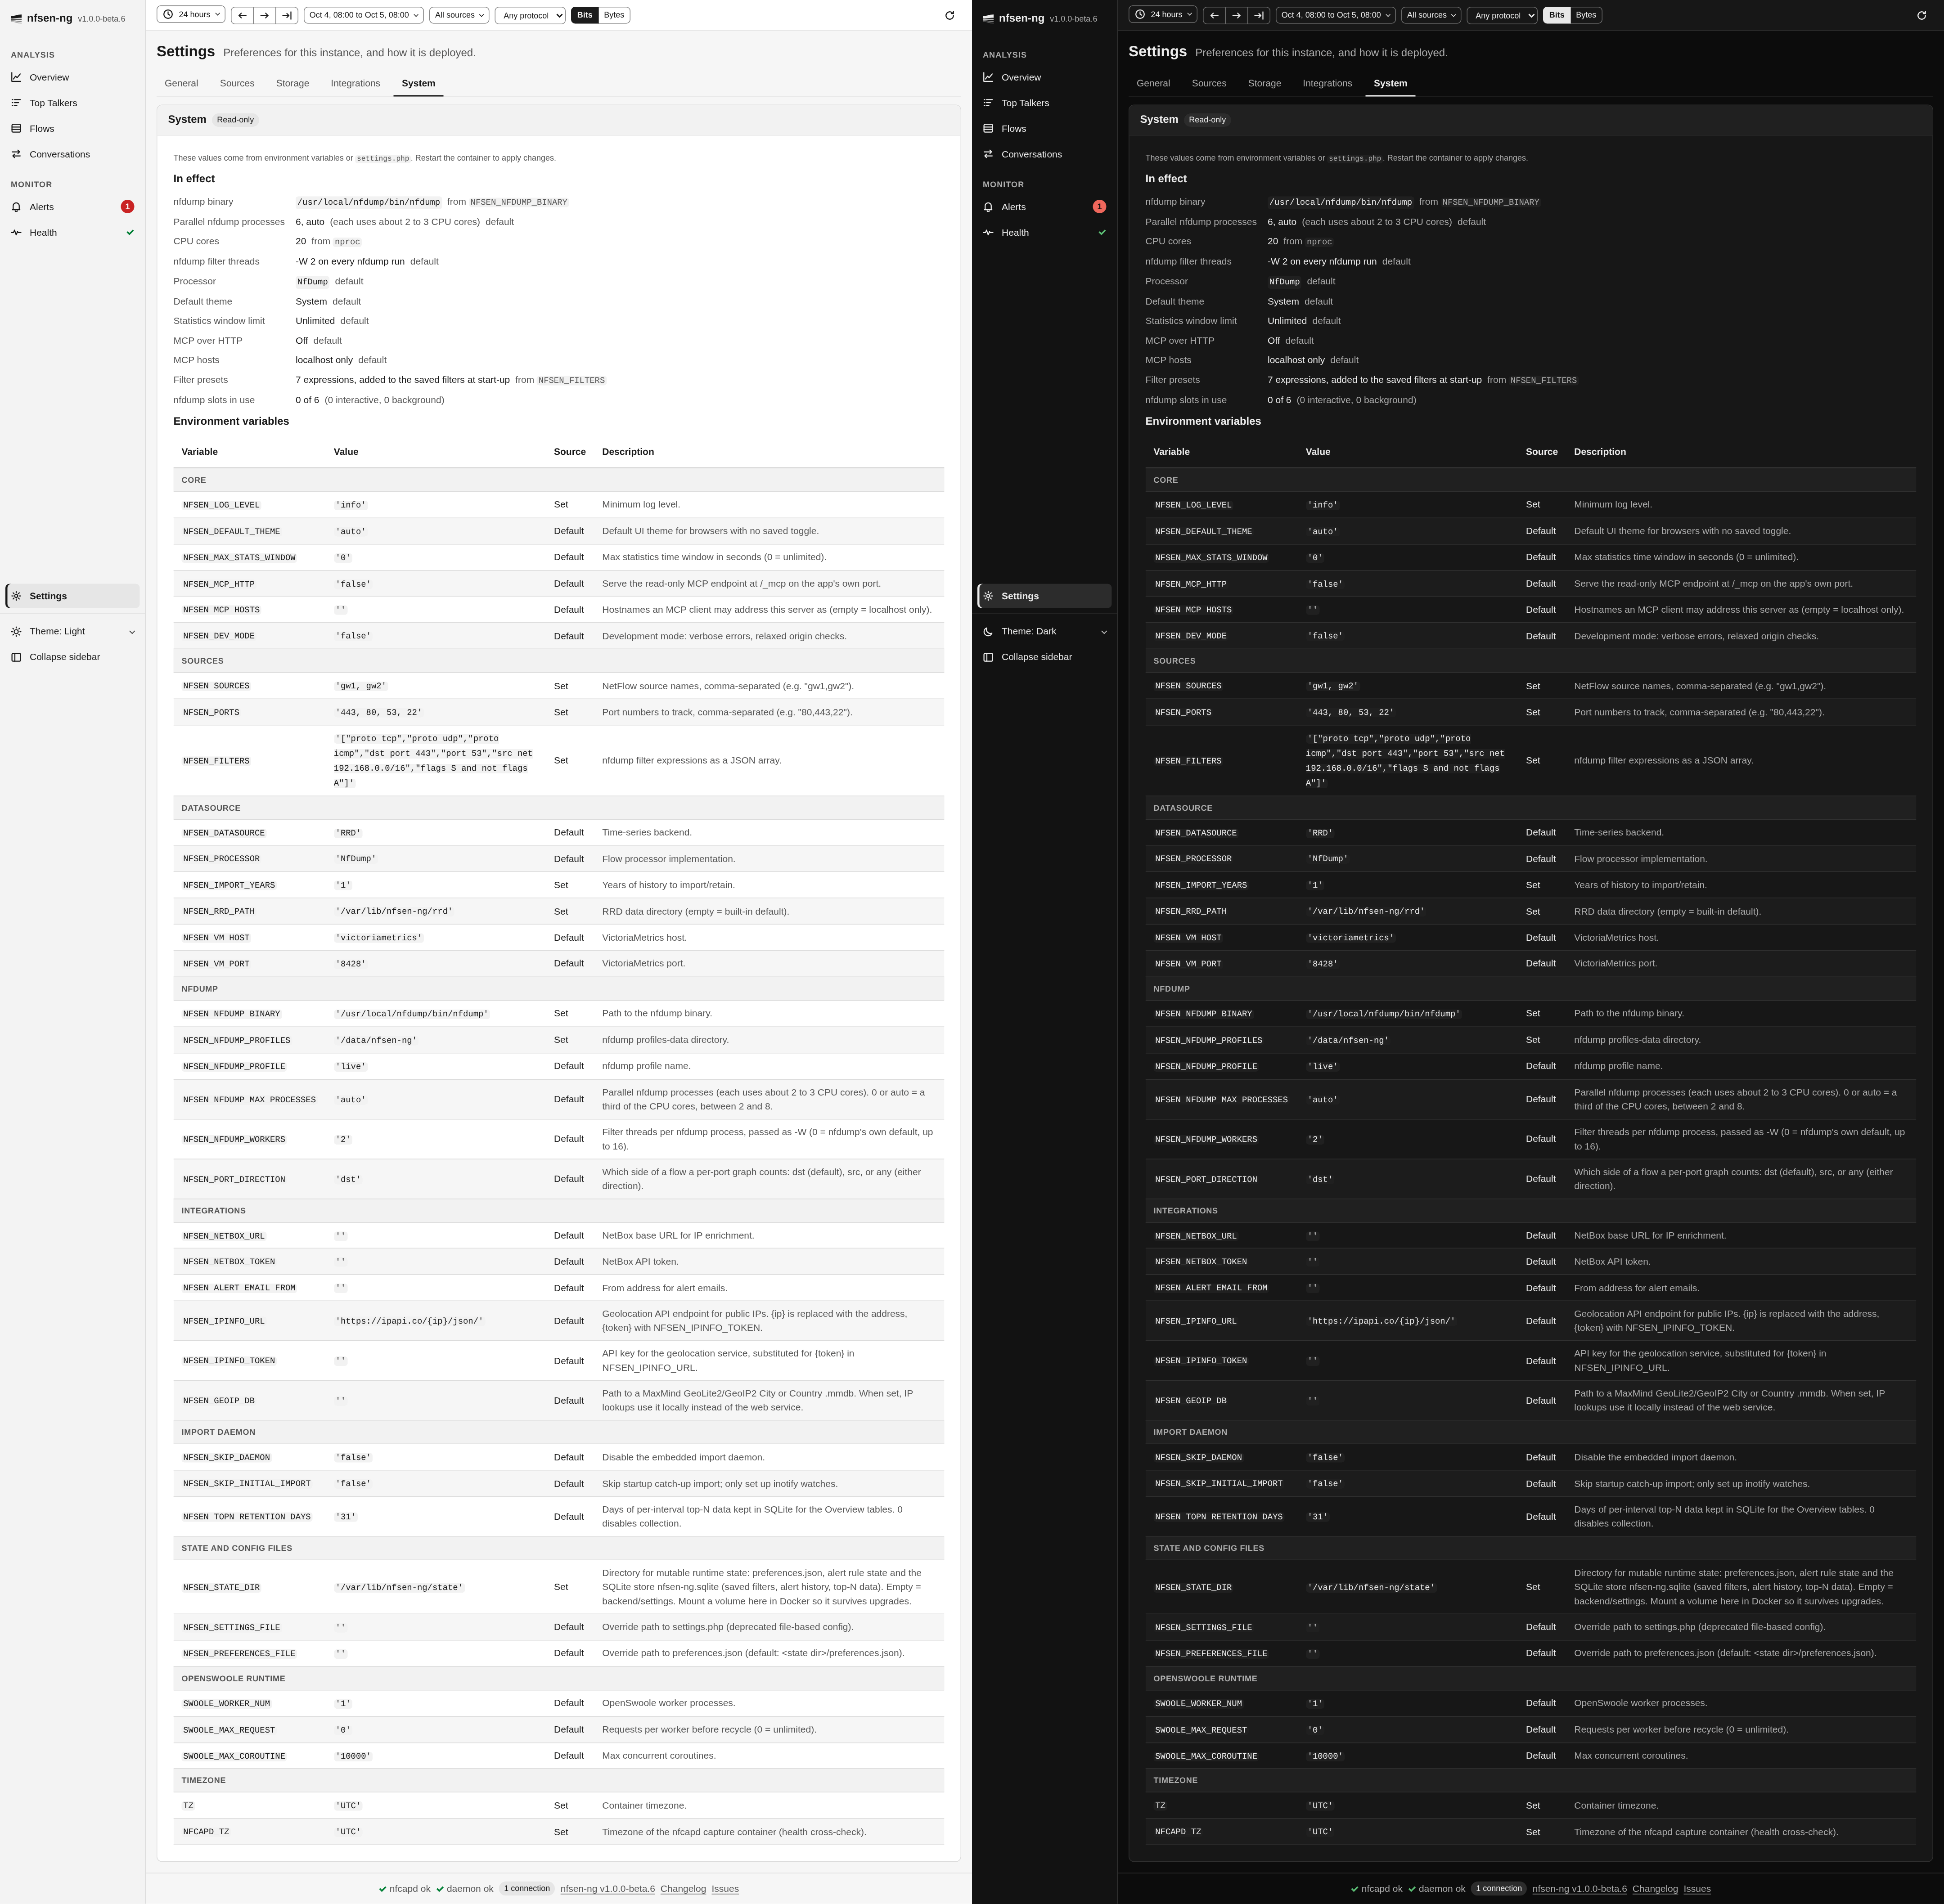
Task: Open Issues link in light footer
Action: pyautogui.click(x=725, y=1889)
